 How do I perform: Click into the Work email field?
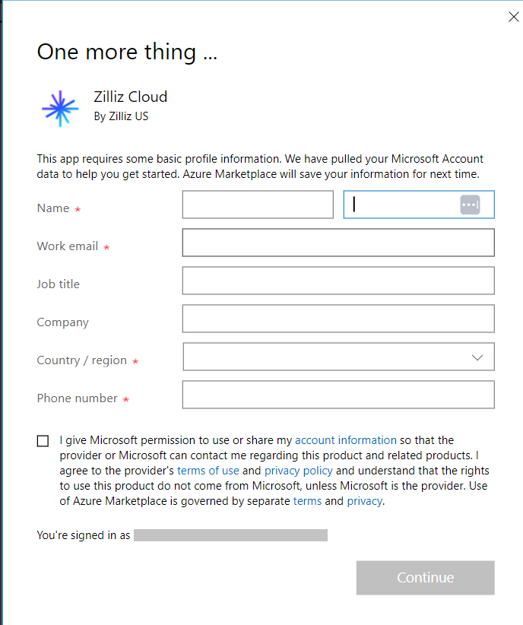click(338, 243)
